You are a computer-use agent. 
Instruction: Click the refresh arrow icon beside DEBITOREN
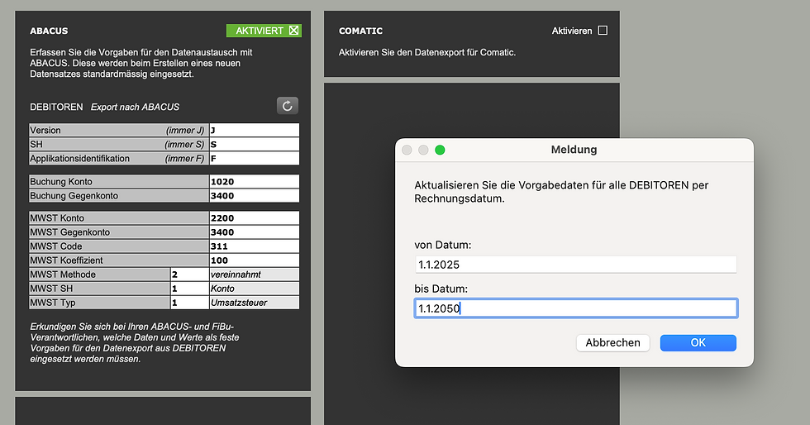288,106
